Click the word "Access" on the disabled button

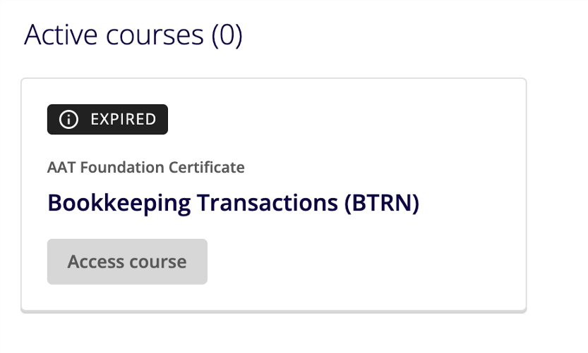(x=96, y=261)
